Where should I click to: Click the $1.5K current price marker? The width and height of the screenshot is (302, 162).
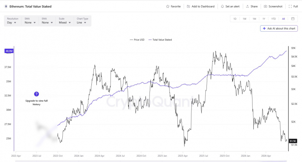tap(293, 141)
